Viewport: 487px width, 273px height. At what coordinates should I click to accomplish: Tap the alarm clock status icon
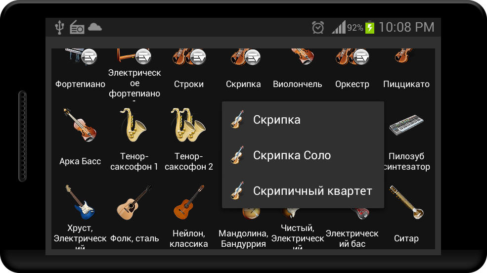pos(318,27)
